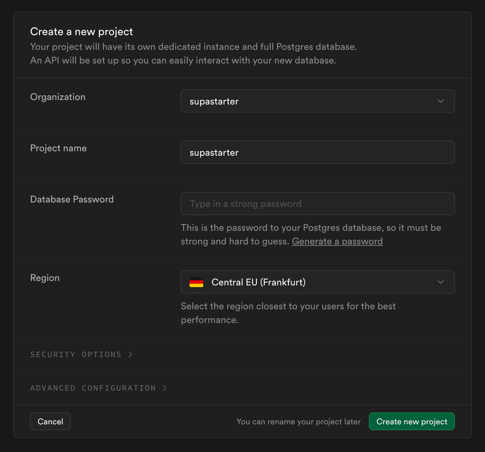Click the Create a new project heading

click(81, 31)
